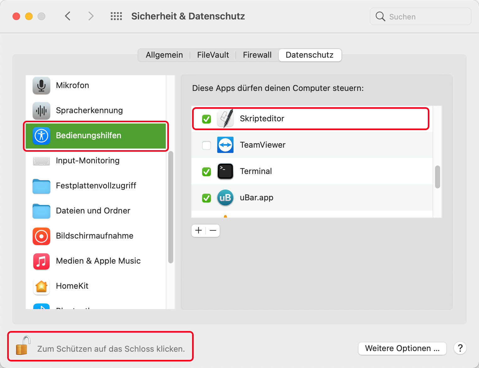Image resolution: width=479 pixels, height=368 pixels.
Task: Click the Input-Monitoring keyboard icon
Action: pos(41,161)
